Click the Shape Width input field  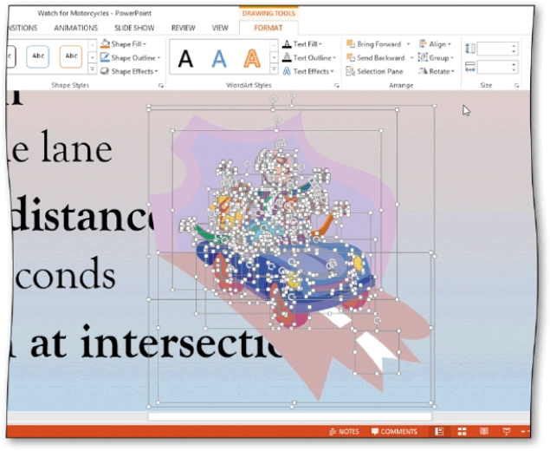point(494,67)
